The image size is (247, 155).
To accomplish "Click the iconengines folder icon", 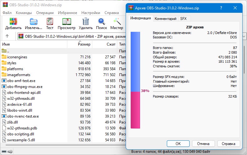I will point(4,57).
